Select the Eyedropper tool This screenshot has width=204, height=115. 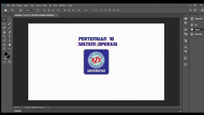4,28
